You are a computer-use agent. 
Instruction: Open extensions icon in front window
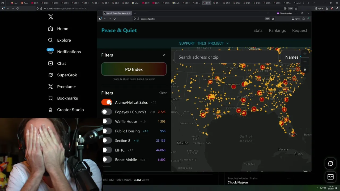click(304, 19)
